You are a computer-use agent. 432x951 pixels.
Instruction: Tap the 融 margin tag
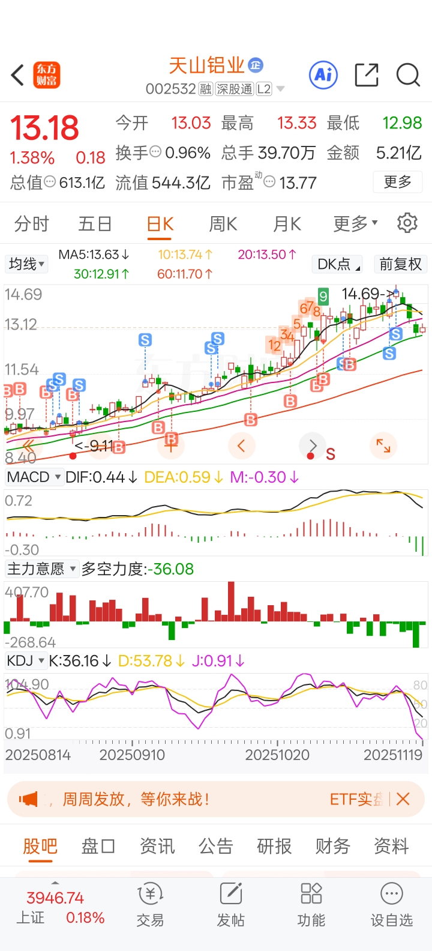coord(206,89)
